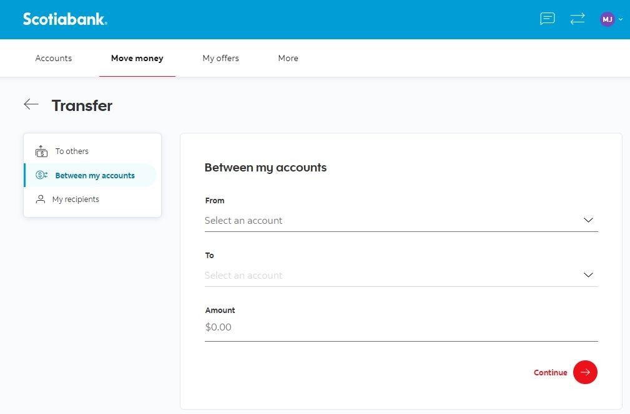This screenshot has height=414, width=630.
Task: Select To others in sidebar
Action: tap(72, 152)
